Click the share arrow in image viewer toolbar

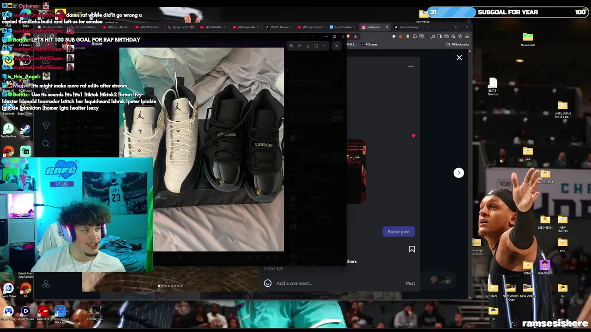pos(299,46)
